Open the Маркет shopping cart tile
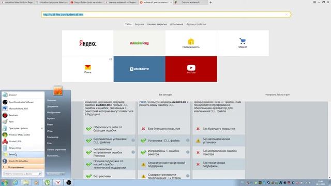 click(243, 43)
